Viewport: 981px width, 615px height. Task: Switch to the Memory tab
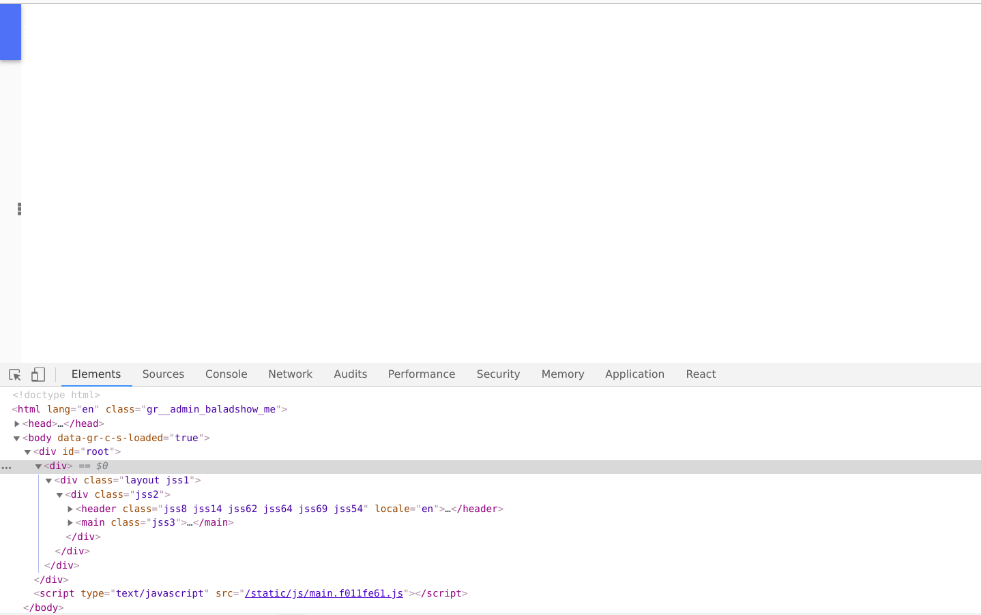click(x=562, y=374)
